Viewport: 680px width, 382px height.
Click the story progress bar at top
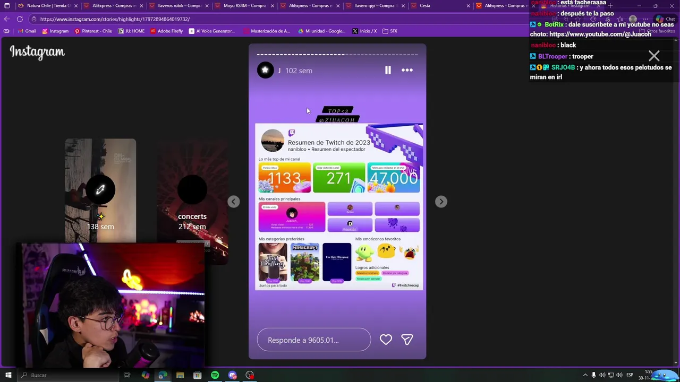337,54
